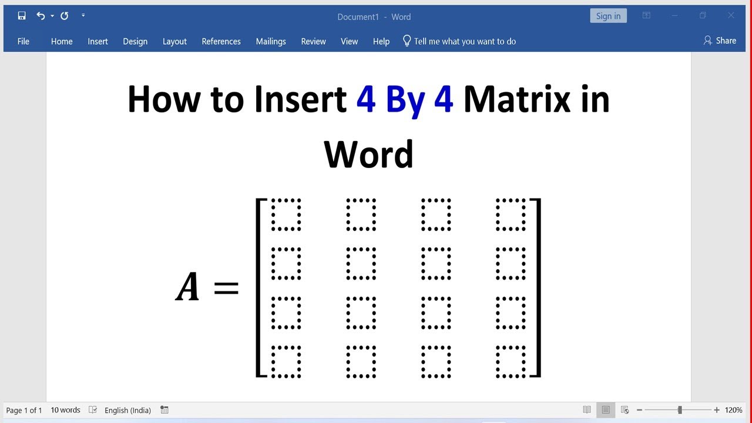Open the Undo history dropdown arrow
752x423 pixels.
52,16
